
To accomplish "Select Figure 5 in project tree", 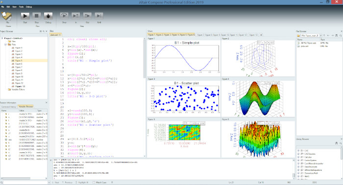I will coord(19,61).
